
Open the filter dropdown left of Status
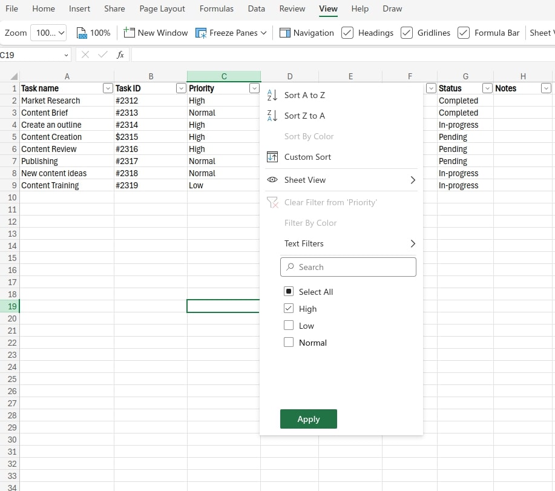pyautogui.click(x=431, y=88)
